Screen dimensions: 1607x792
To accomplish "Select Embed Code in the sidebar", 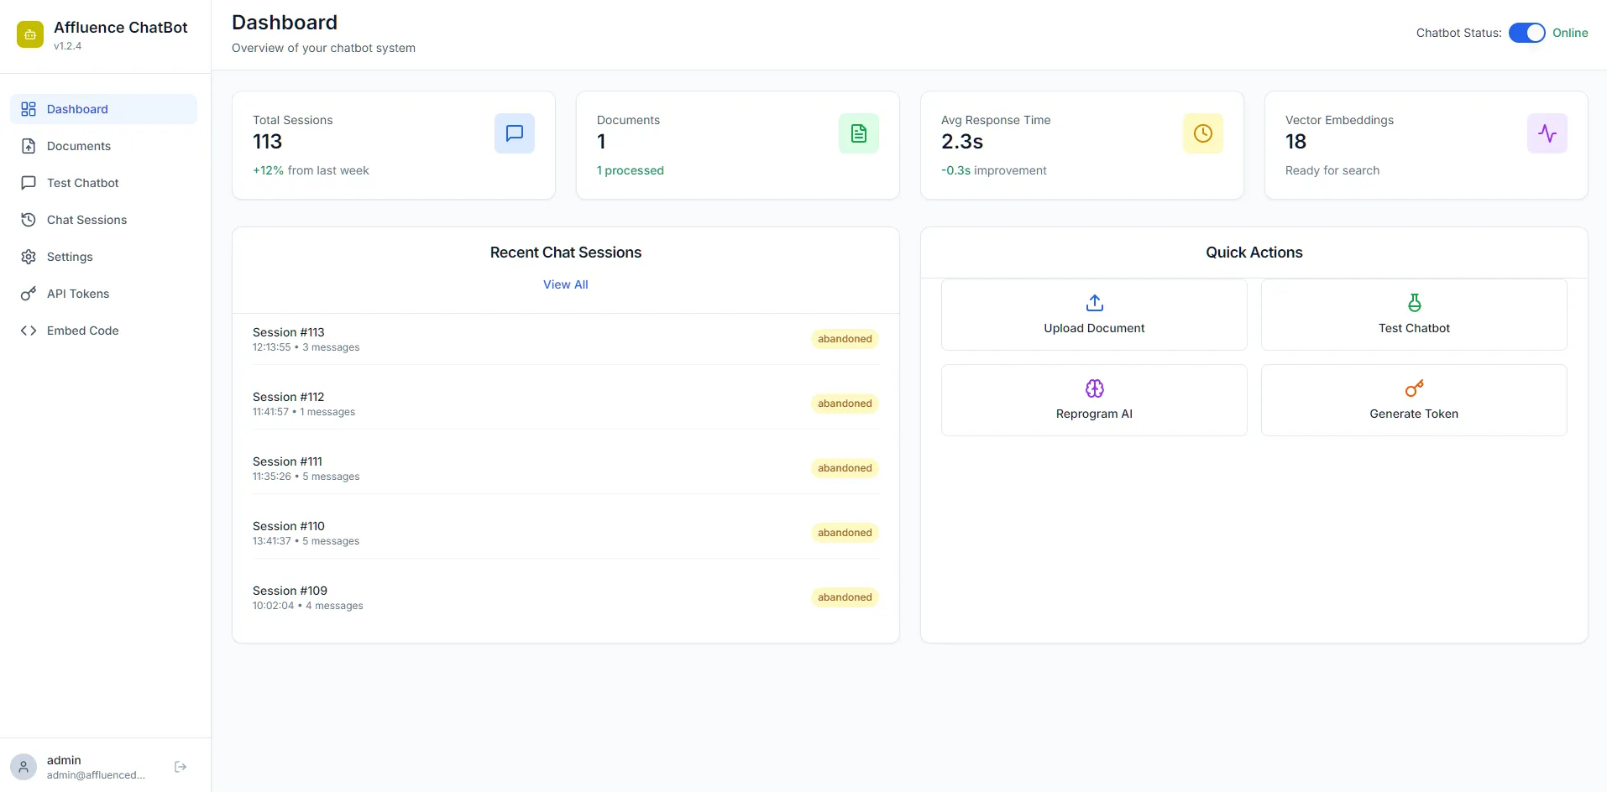I will (82, 331).
